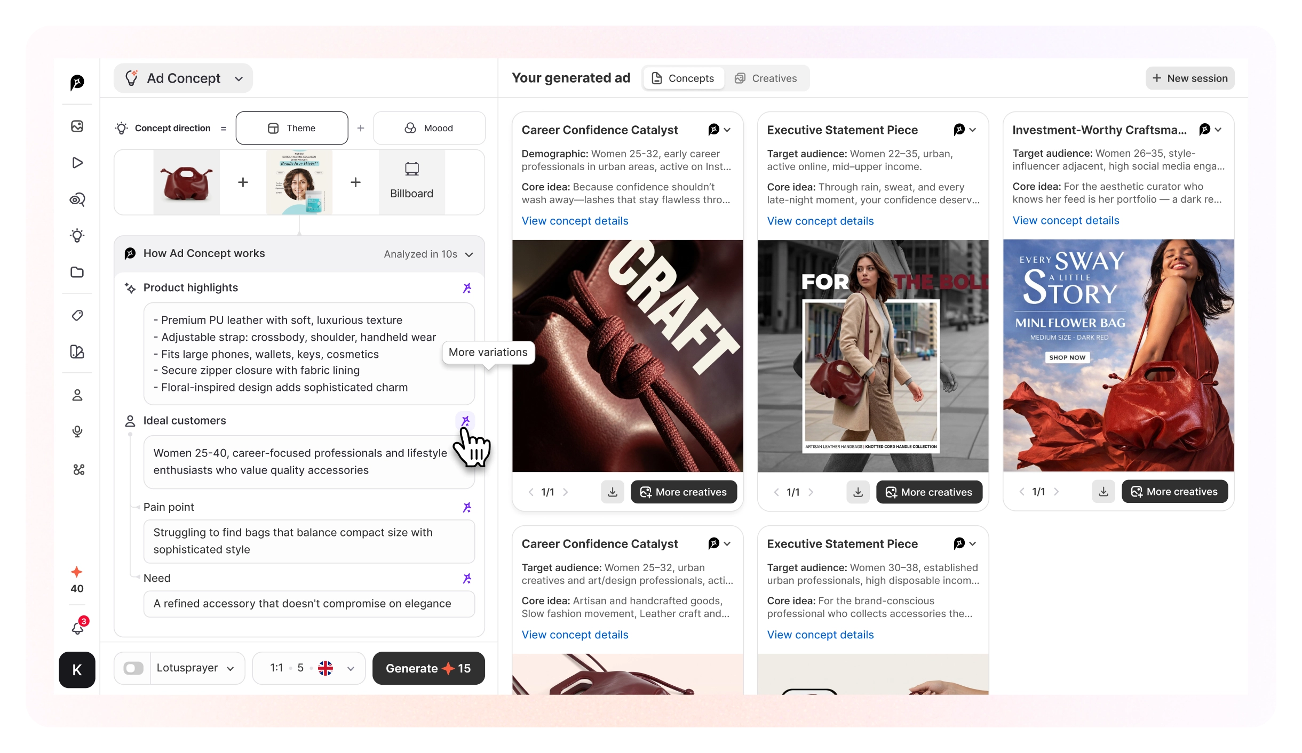Edit the Pain point text box
1302x753 pixels.
click(x=309, y=541)
